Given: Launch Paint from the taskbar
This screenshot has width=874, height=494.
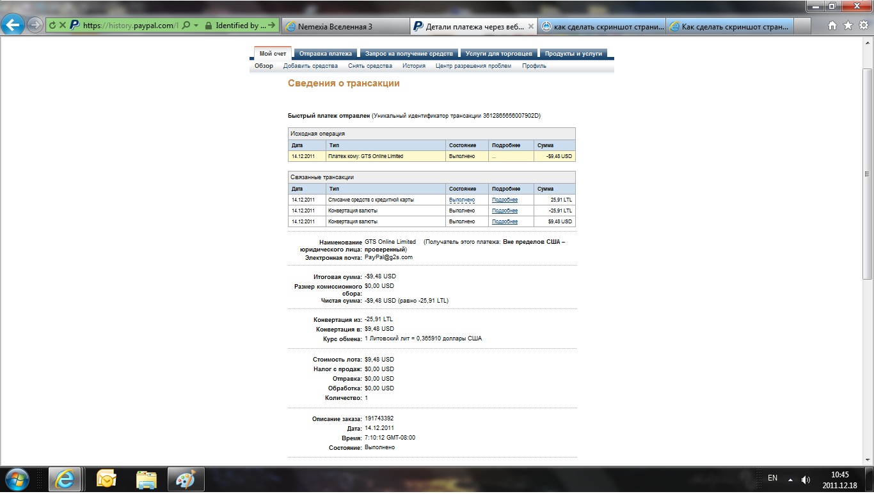Looking at the screenshot, I should [x=185, y=479].
